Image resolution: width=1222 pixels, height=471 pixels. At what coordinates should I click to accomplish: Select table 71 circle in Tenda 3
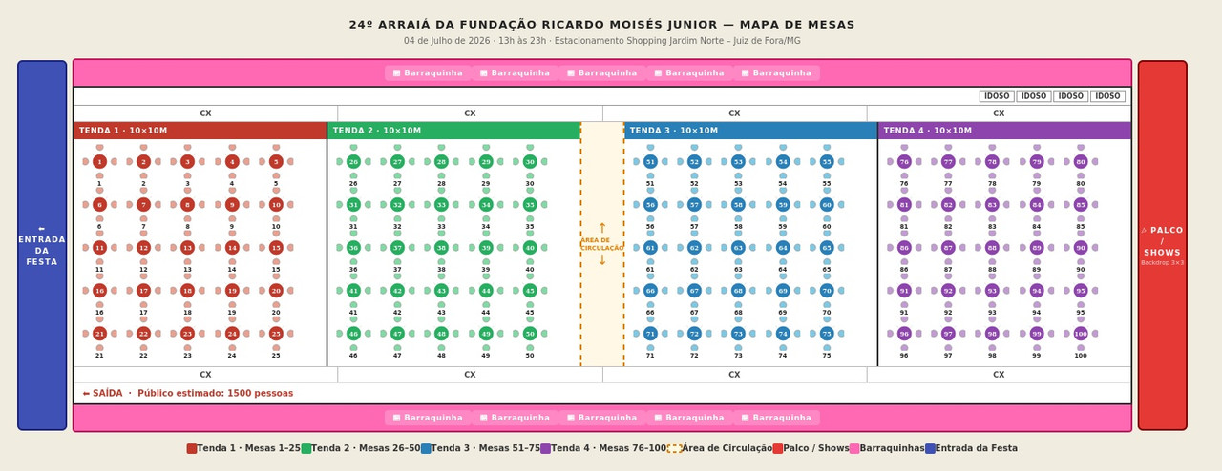point(650,334)
